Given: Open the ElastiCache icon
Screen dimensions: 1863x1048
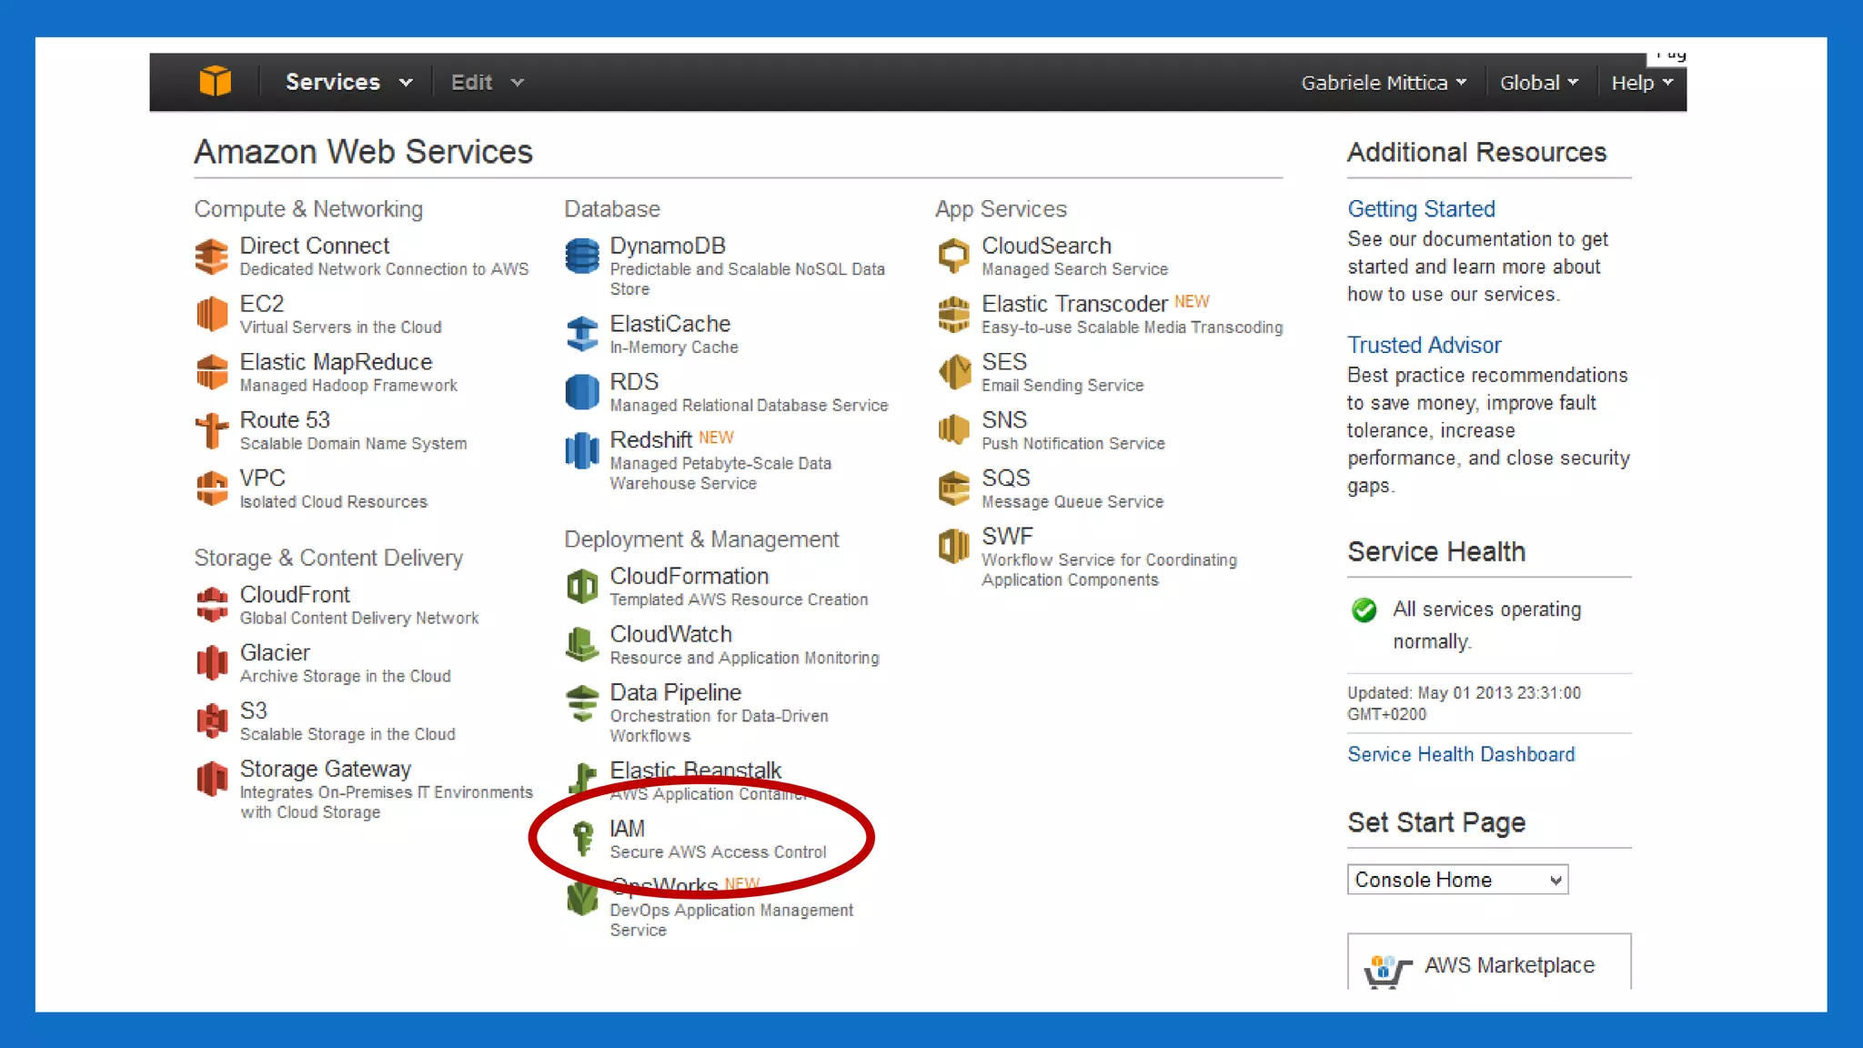Looking at the screenshot, I should click(582, 334).
